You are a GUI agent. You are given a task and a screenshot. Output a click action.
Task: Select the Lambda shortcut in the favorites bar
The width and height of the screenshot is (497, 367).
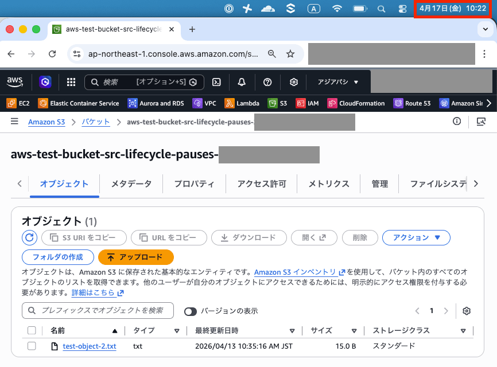[241, 103]
